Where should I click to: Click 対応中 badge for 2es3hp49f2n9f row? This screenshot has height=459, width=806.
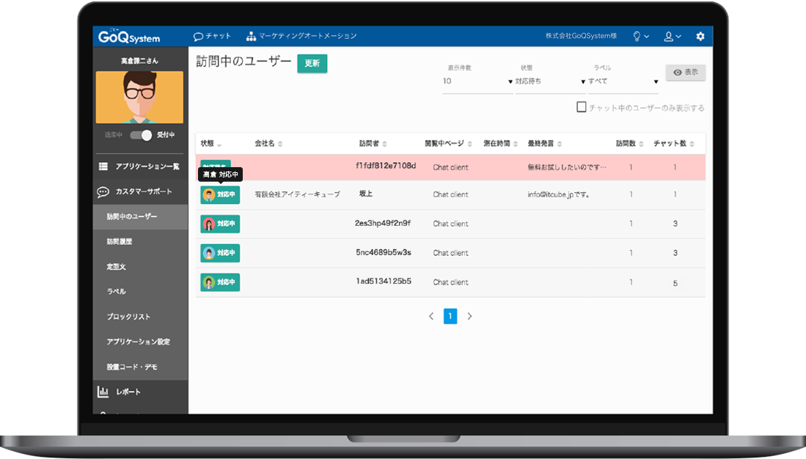click(220, 224)
